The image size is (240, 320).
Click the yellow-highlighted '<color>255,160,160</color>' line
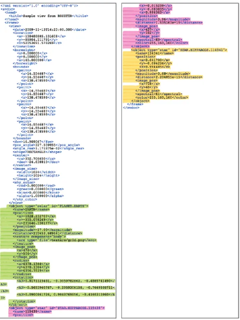pyautogui.click(x=162, y=98)
